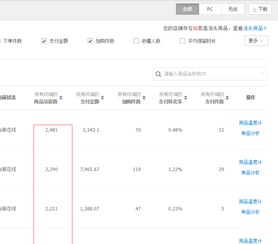Sort by 支付件数 using sort arrows
The height and width of the screenshot is (244, 278).
pos(227,98)
